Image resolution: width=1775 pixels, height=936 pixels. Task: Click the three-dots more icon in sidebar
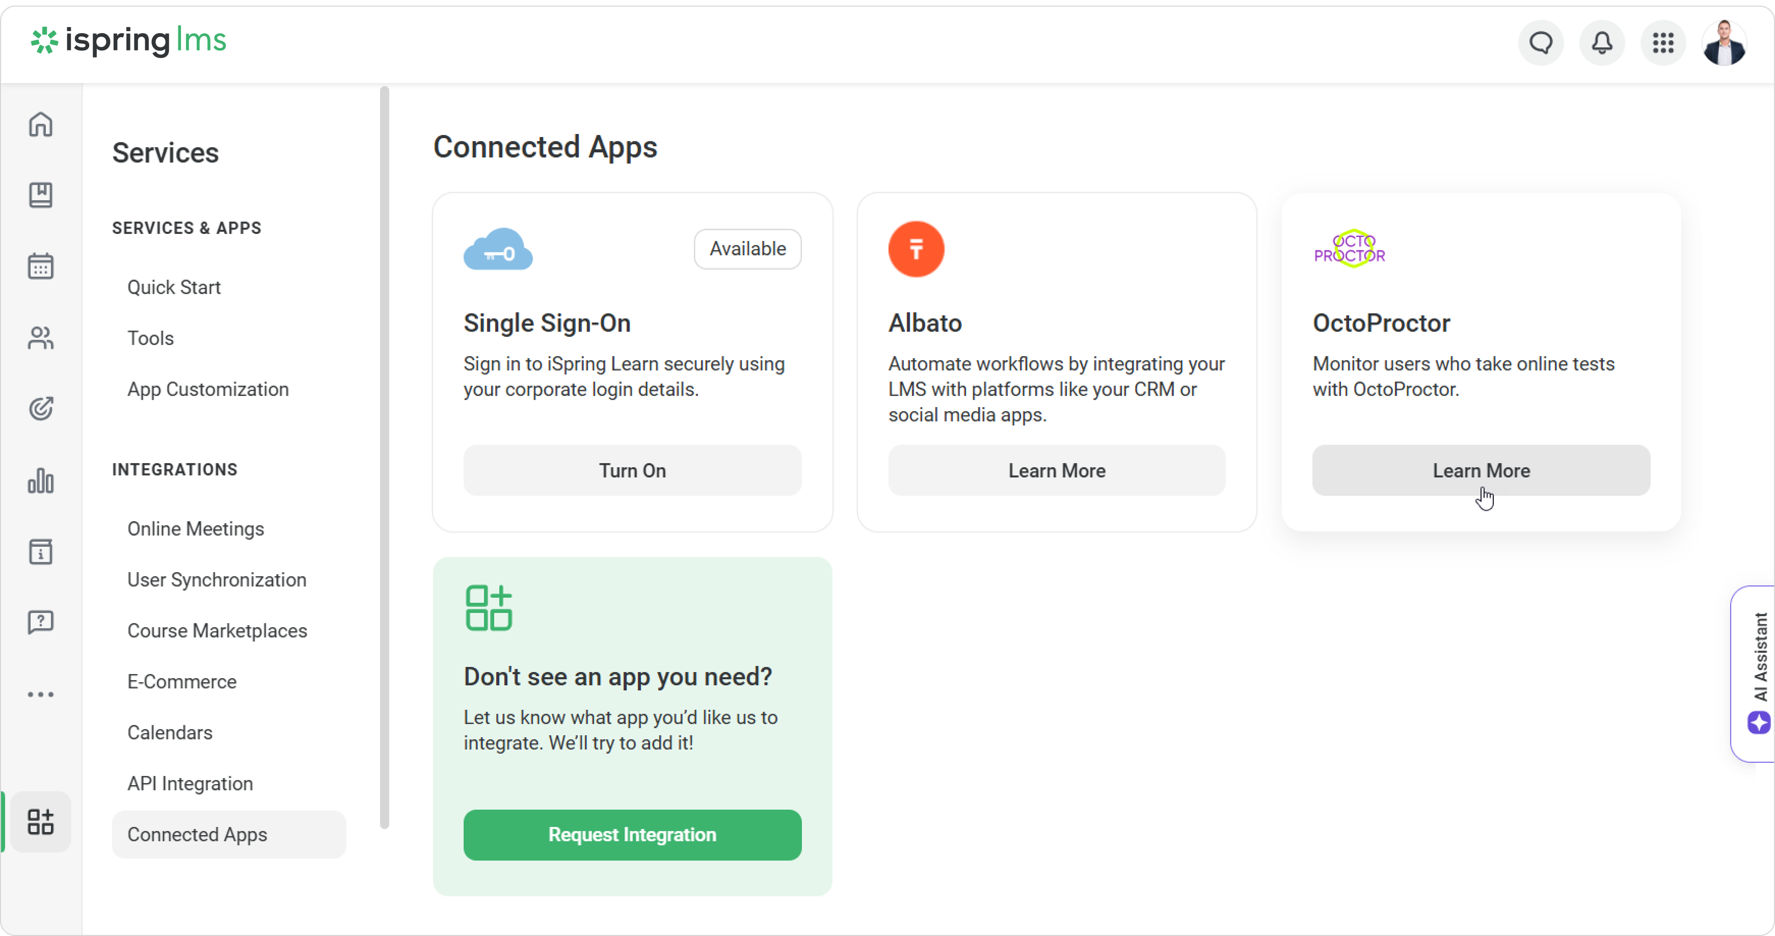coord(41,694)
